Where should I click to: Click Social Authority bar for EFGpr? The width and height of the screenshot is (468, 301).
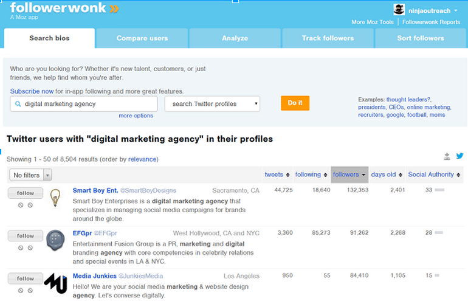pyautogui.click(x=439, y=233)
